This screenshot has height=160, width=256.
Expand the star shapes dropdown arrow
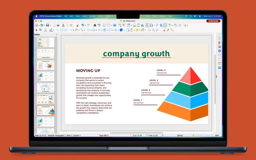pos(118,30)
